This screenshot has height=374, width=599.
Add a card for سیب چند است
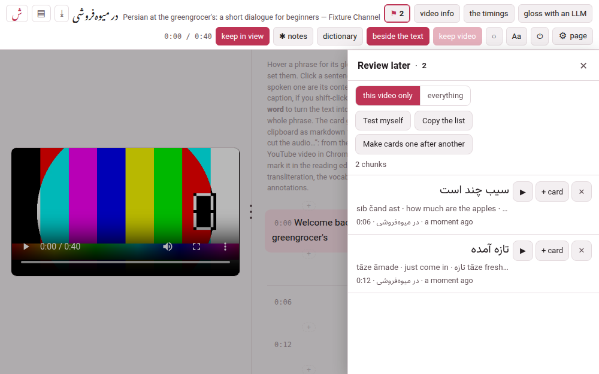click(552, 191)
